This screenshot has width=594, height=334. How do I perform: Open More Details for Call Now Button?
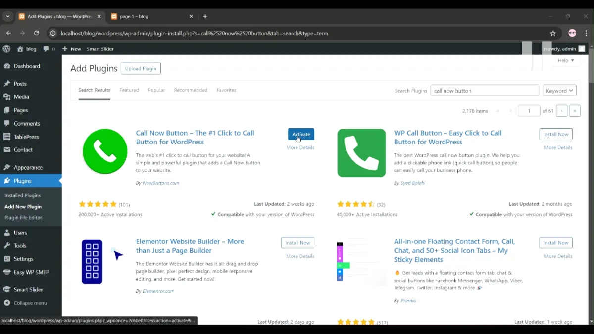300,147
